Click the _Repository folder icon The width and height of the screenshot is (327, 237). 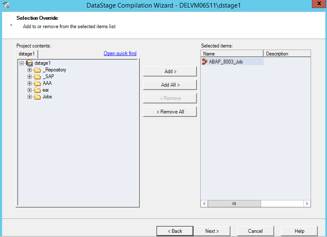coord(37,70)
